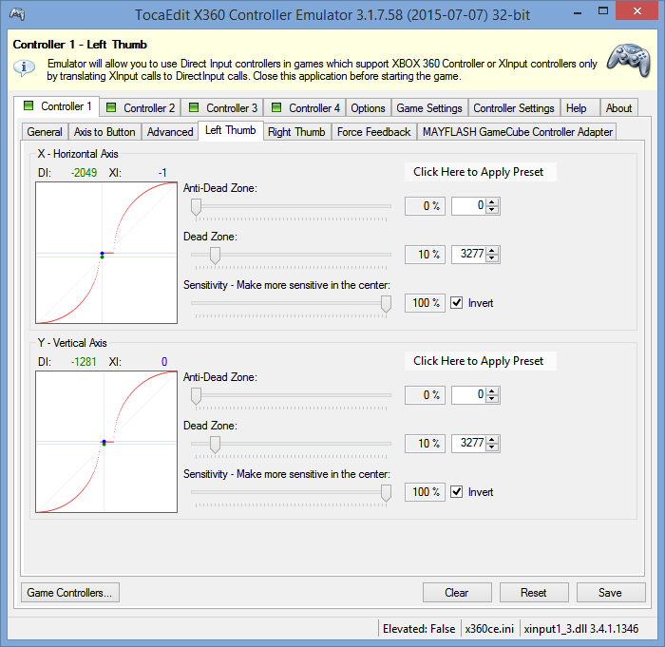Click the X axis DI value -2049
Screen dimensions: 665x647
point(84,173)
